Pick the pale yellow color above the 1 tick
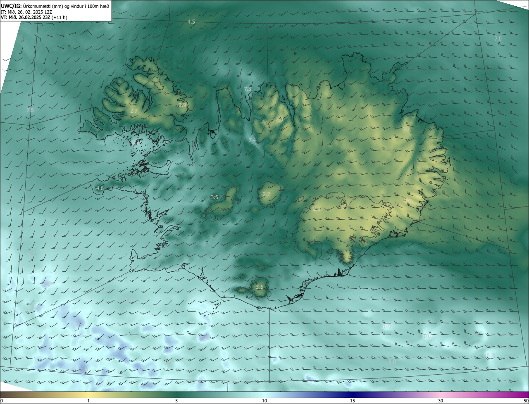 [88, 394]
